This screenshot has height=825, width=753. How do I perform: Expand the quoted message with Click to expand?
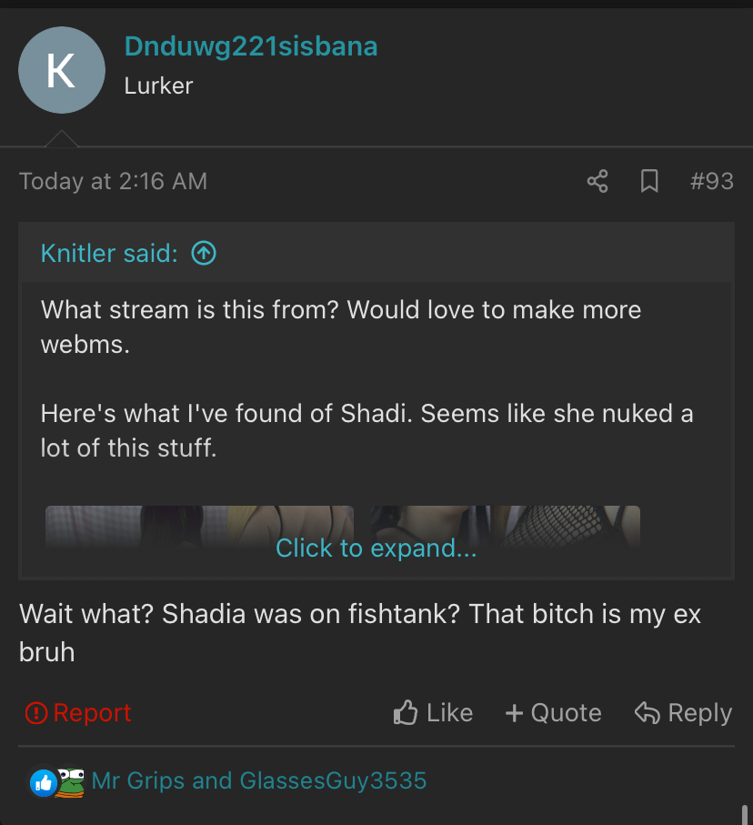point(376,548)
